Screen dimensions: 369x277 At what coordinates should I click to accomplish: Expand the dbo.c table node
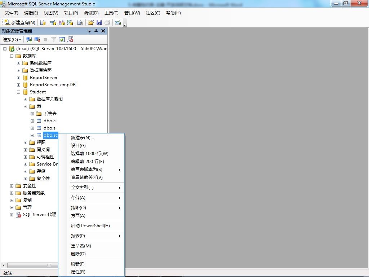(x=32, y=121)
